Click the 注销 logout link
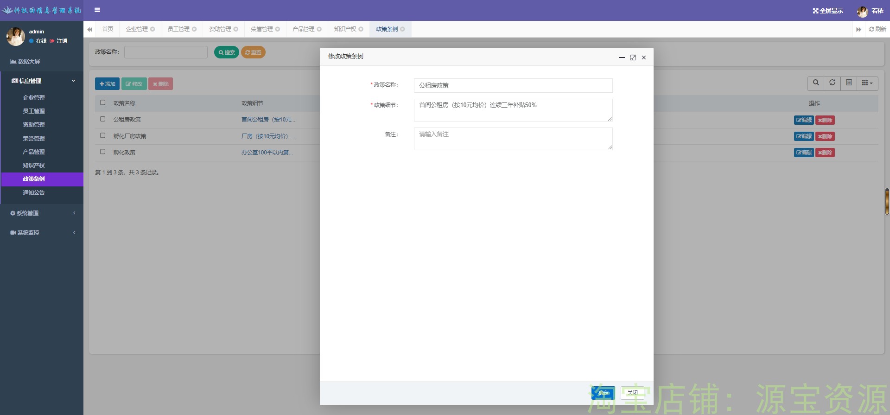Screen dimensions: 890x415 pyautogui.click(x=59, y=41)
